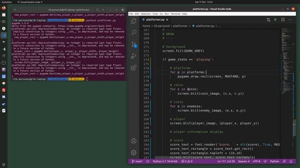Click the home breadcrumb segment
Viewport: 300px width, 168px height.
tap(146, 26)
